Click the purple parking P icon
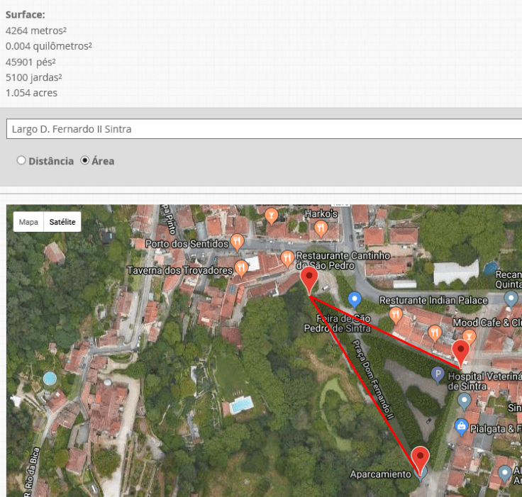Screen dimensions: 522x497 tap(438, 374)
